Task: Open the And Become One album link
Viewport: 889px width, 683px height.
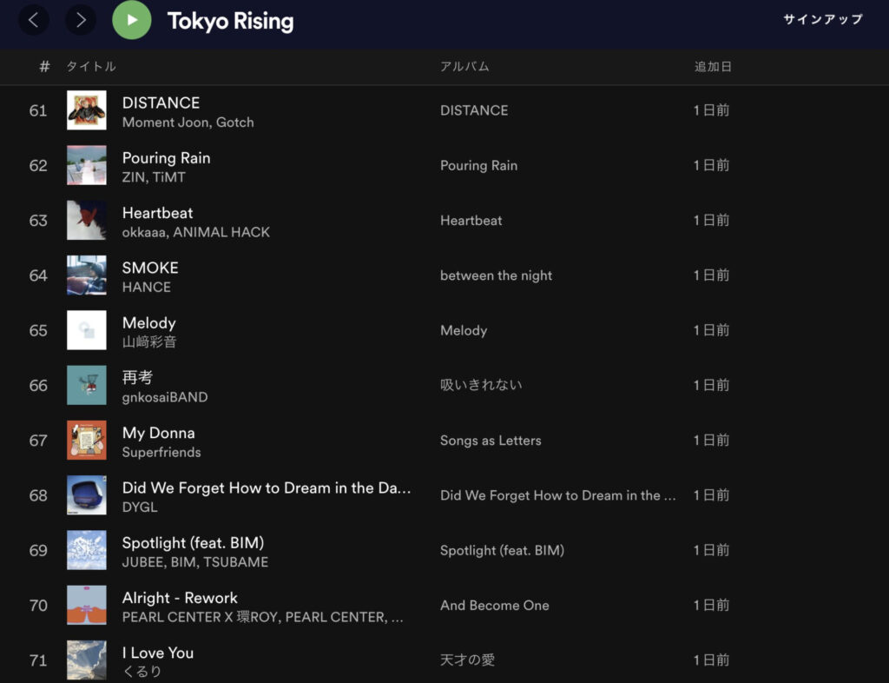Action: click(x=495, y=606)
